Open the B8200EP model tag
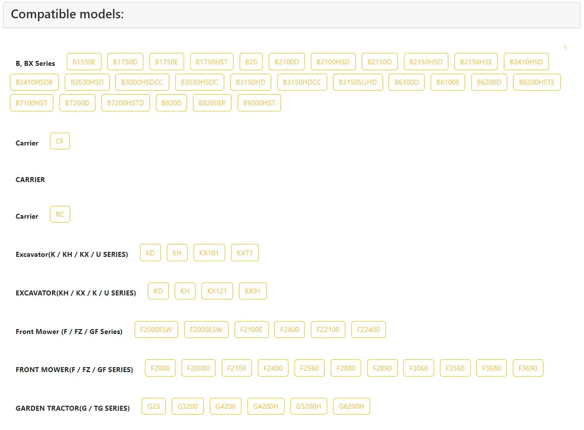584x430 pixels. point(212,103)
